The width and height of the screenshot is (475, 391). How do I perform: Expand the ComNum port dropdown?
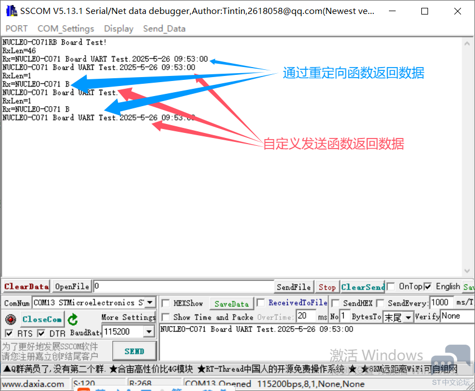pos(150,302)
